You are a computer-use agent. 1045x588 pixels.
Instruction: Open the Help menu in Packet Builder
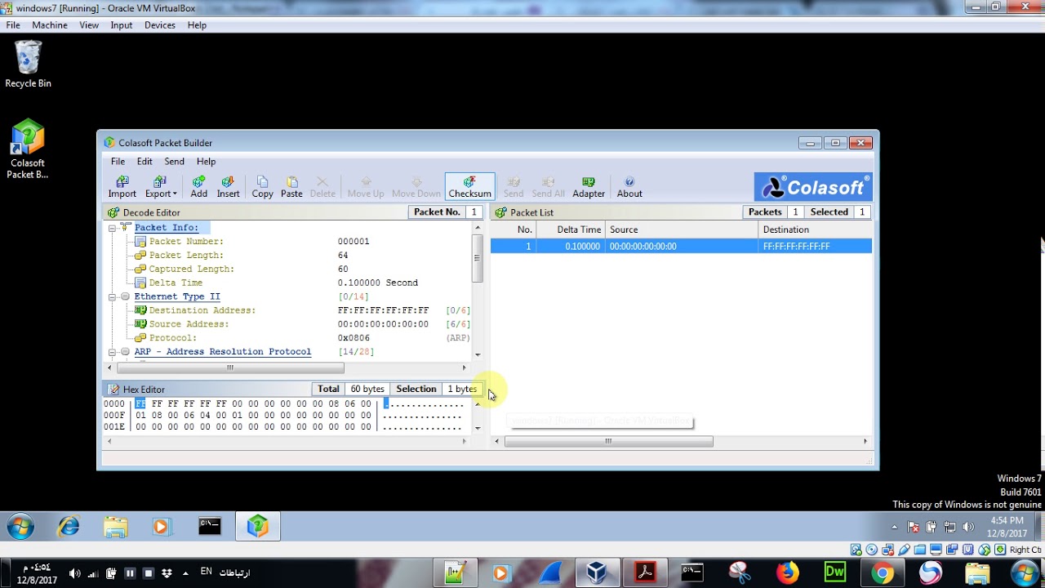[206, 162]
